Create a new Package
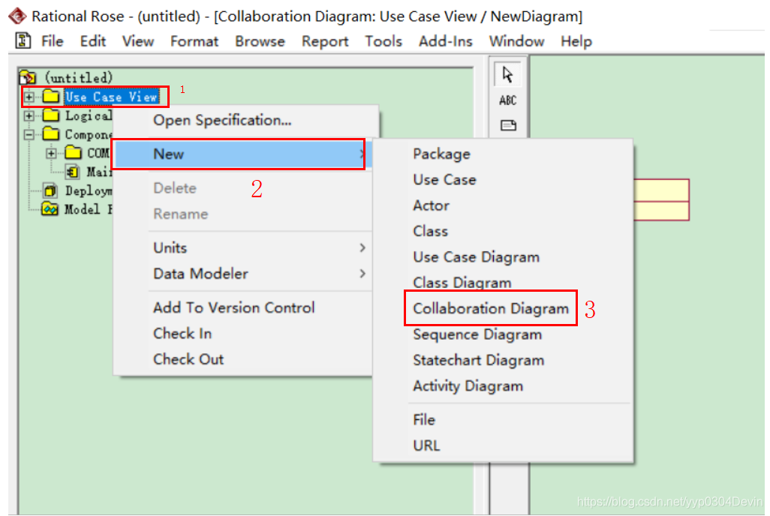770x516 pixels. (503, 154)
